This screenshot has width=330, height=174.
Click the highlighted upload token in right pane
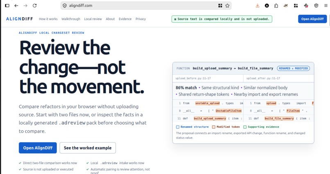click(x=271, y=103)
